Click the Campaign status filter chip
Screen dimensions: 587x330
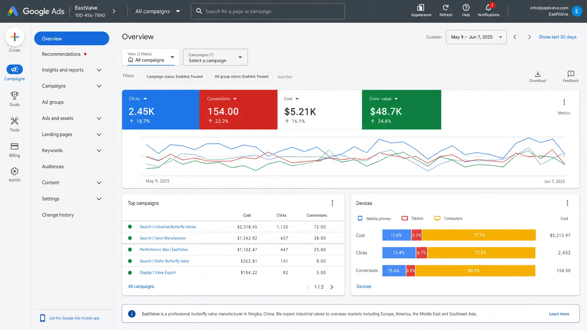click(x=174, y=77)
